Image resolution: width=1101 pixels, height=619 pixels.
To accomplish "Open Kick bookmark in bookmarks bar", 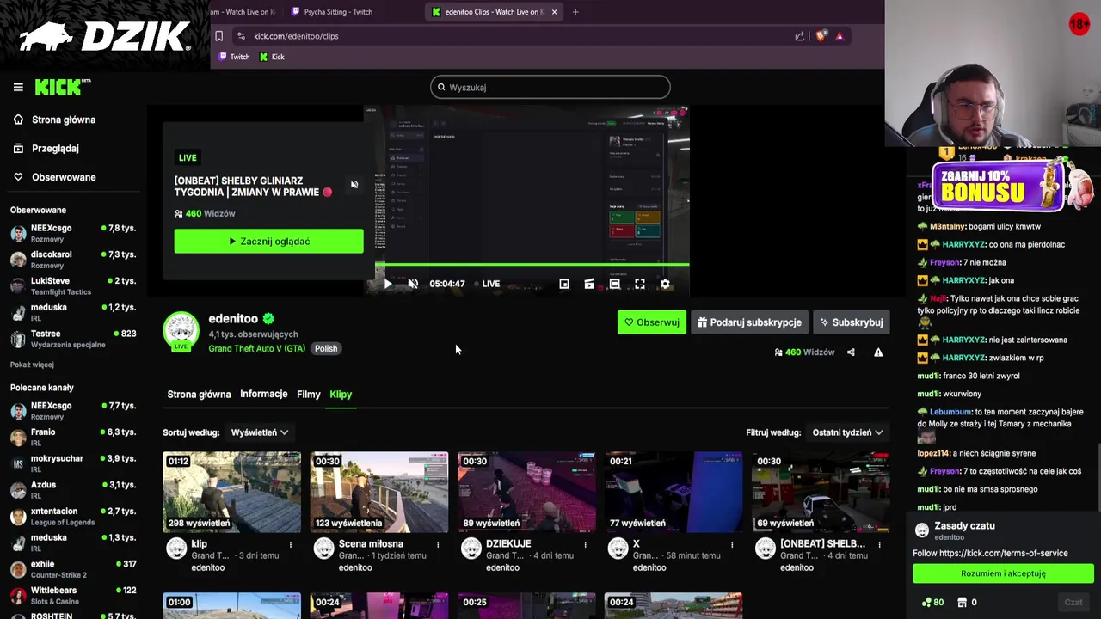I will [x=272, y=57].
